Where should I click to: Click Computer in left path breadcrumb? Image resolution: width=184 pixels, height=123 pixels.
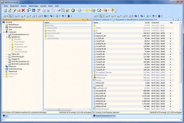[15, 20]
